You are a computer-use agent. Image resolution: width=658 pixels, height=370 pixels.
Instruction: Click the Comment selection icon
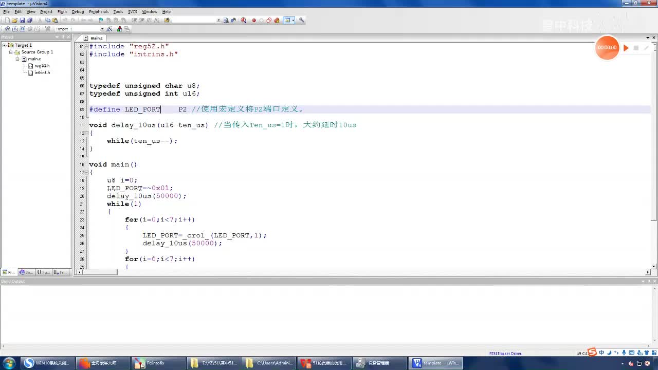tap(150, 21)
